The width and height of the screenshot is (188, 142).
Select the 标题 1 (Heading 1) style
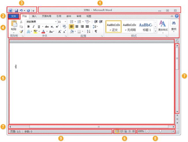pyautogui.click(x=145, y=27)
